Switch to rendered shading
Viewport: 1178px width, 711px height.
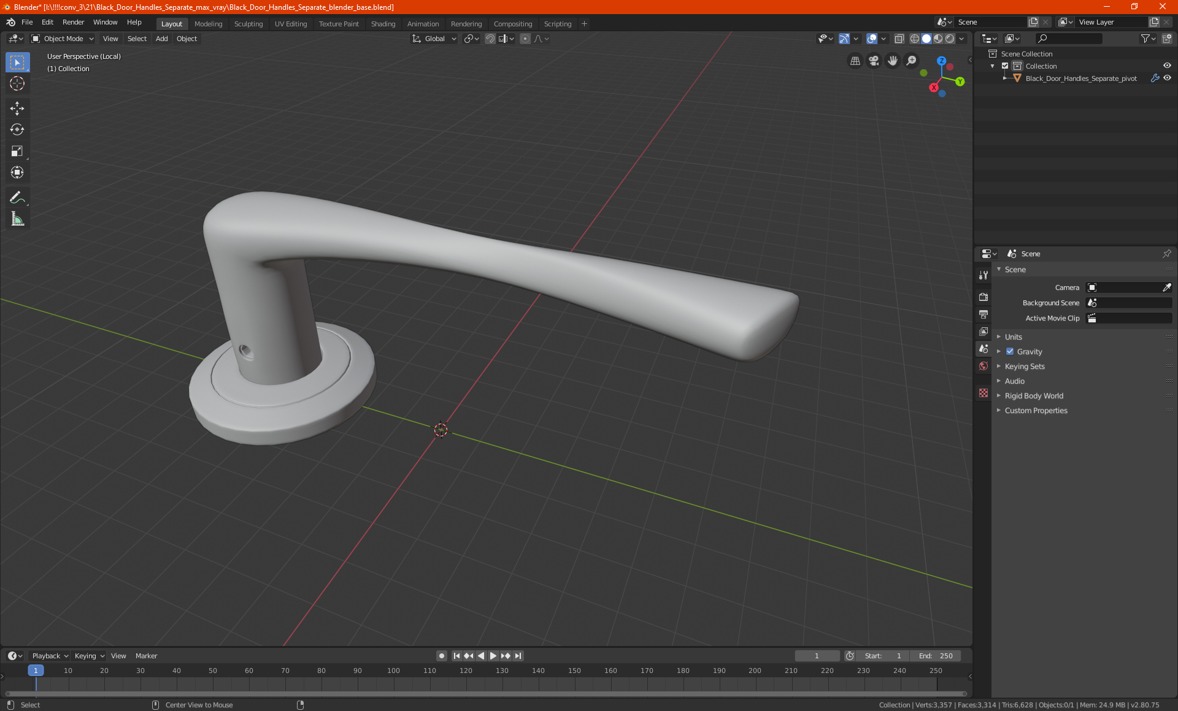pyautogui.click(x=950, y=39)
